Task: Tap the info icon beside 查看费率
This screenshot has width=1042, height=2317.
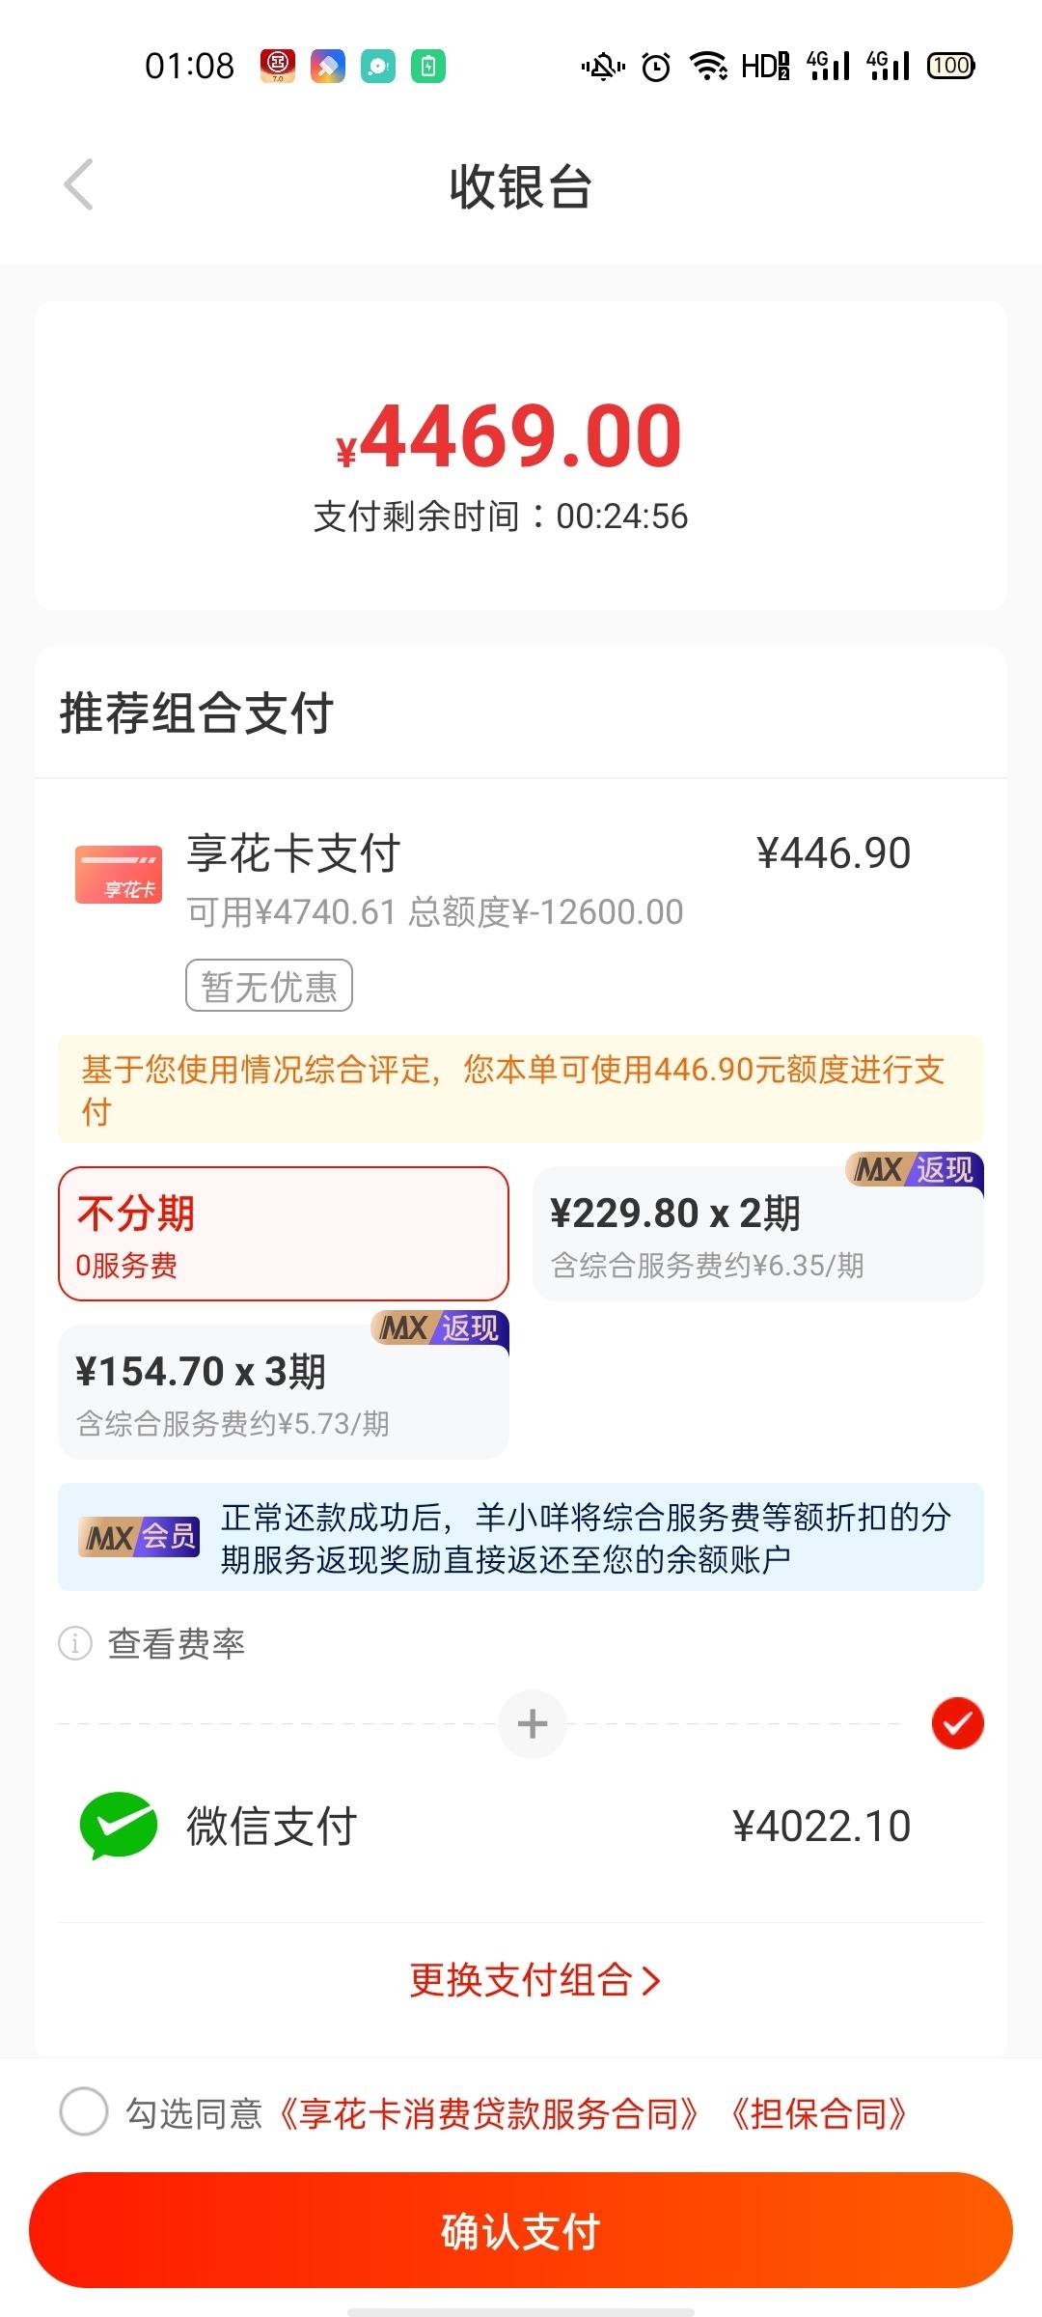Action: 75,1642
